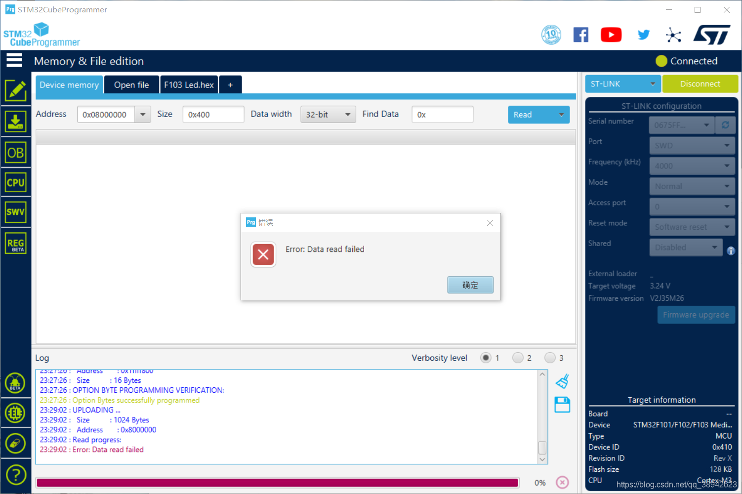The height and width of the screenshot is (494, 742).
Task: Open the Access port dropdown
Action: tap(692, 206)
